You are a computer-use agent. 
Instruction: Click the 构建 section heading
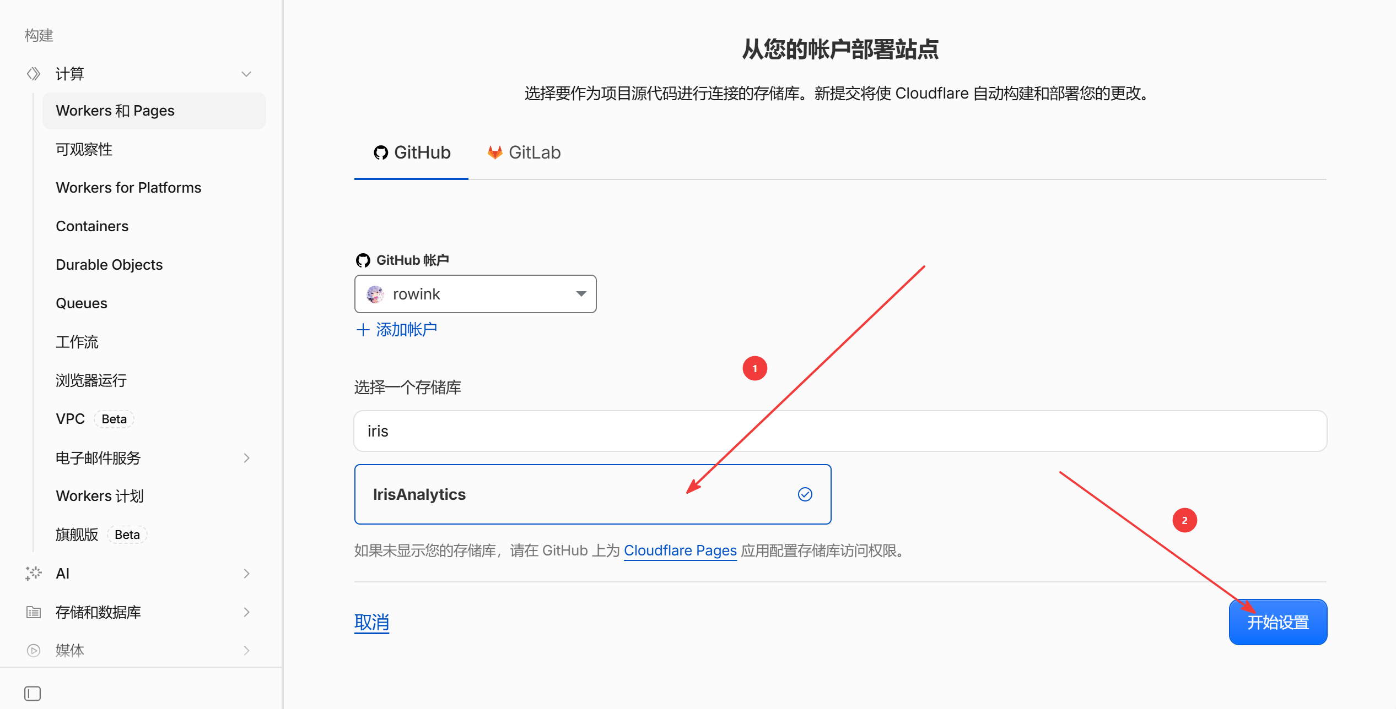(39, 36)
